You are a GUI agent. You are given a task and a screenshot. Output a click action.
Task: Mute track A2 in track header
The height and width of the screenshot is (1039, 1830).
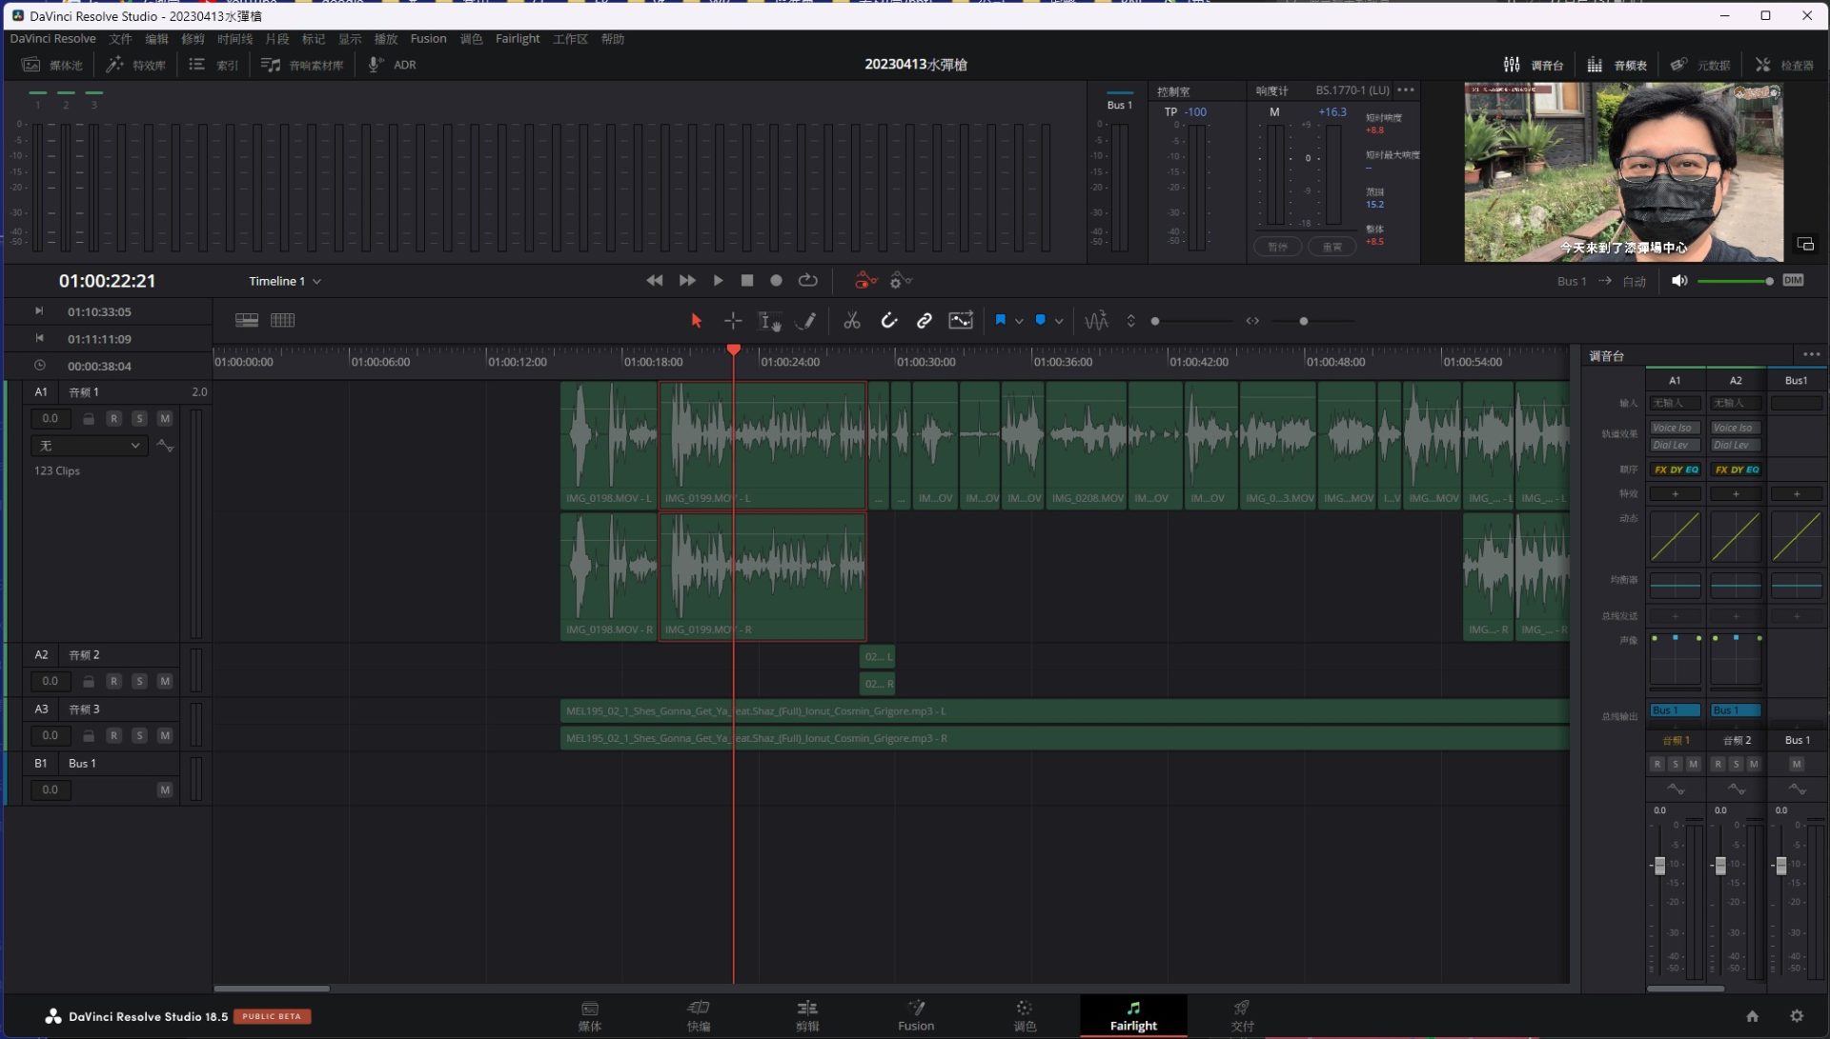click(165, 681)
